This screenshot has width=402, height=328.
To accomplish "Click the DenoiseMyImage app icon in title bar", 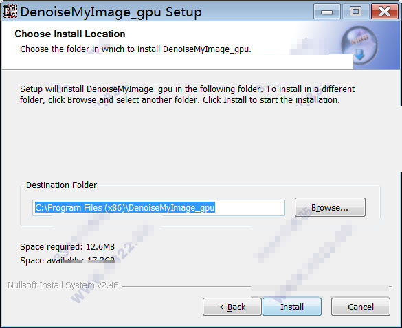I will (x=10, y=12).
